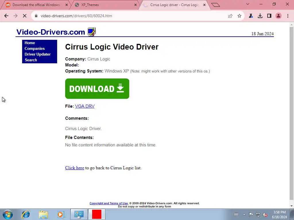The height and width of the screenshot is (220, 294).
Task: Click here link to Cirrus Logic list
Action: click(x=75, y=168)
